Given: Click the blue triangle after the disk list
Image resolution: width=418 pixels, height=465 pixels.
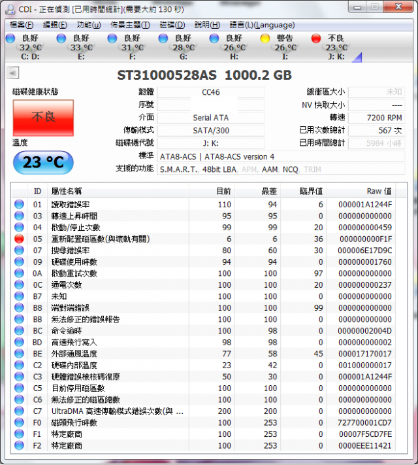Looking at the screenshot, I should (x=358, y=58).
